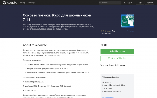Click the language translate icon
This screenshot has height=98, width=157.
coord(125,3)
